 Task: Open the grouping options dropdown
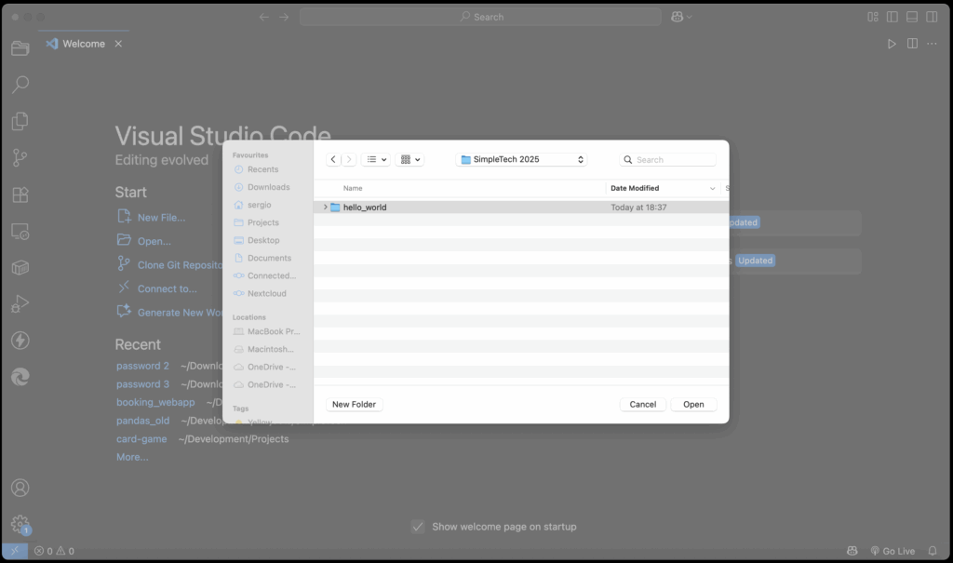[x=409, y=159]
